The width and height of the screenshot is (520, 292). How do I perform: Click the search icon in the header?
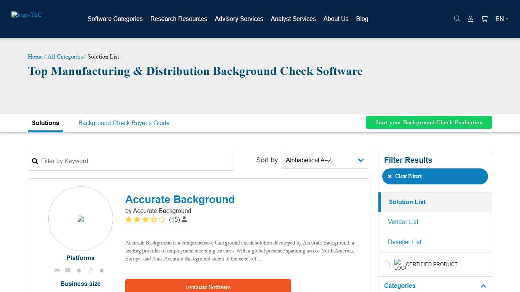click(457, 19)
